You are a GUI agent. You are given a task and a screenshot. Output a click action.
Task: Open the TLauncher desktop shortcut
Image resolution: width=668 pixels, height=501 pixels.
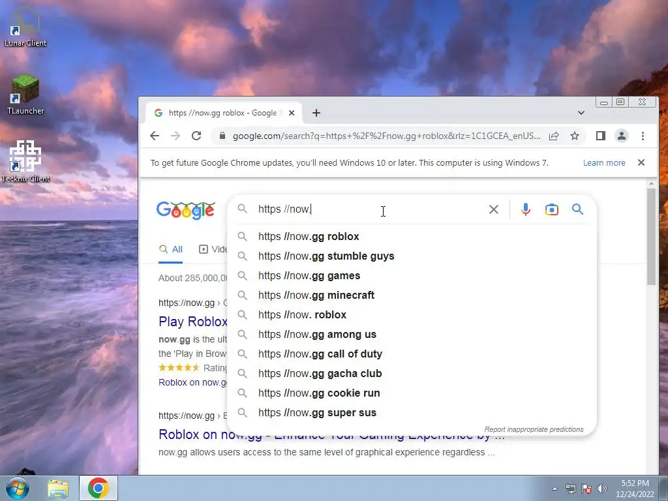pyautogui.click(x=25, y=94)
